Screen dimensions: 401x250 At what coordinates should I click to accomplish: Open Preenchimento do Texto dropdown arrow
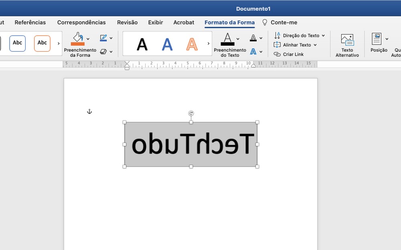click(x=238, y=39)
